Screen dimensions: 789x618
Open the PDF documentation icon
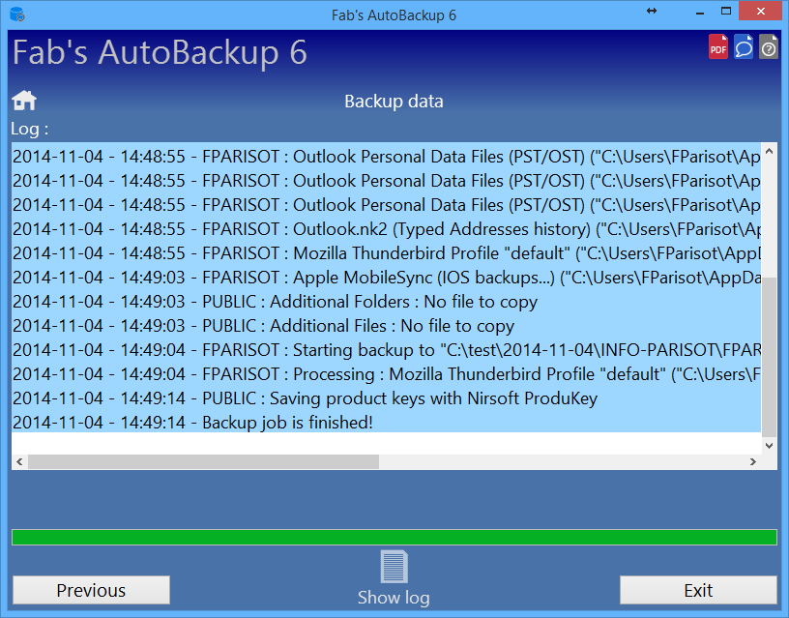[718, 46]
